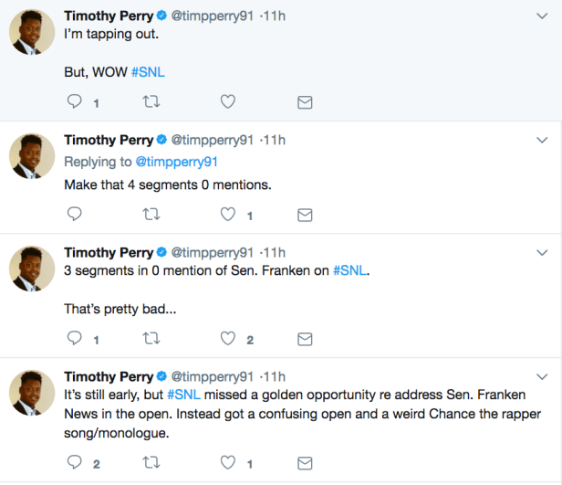562x485 pixels.
Task: Retweet the "It's still early" tweet
Action: (x=152, y=462)
